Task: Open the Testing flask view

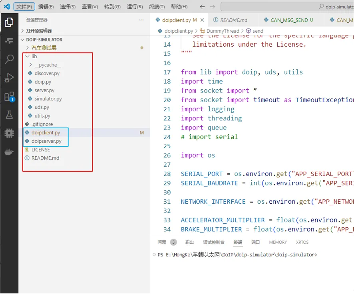Action: click(x=9, y=115)
